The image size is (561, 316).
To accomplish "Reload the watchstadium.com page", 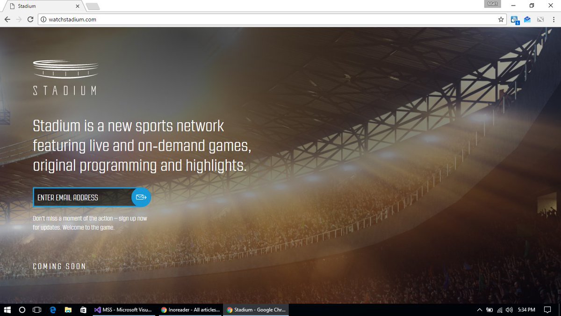I will coord(30,19).
